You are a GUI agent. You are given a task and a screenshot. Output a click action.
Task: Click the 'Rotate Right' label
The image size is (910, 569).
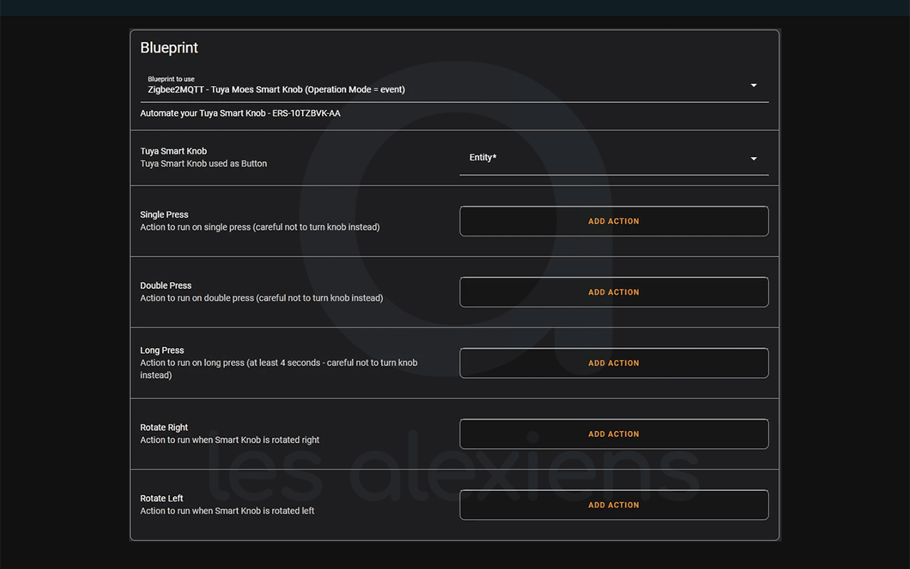[164, 427]
